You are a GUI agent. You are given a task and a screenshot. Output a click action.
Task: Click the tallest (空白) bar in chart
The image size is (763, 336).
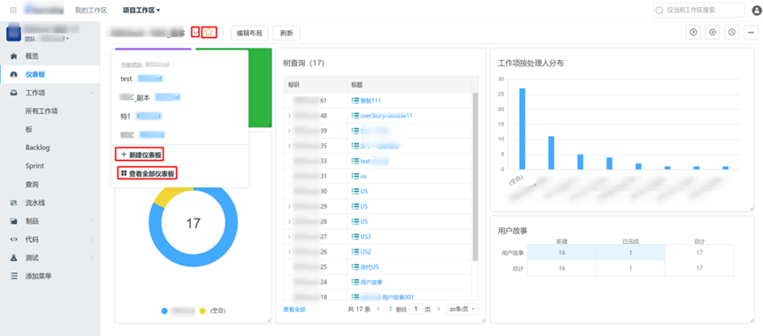coord(523,128)
